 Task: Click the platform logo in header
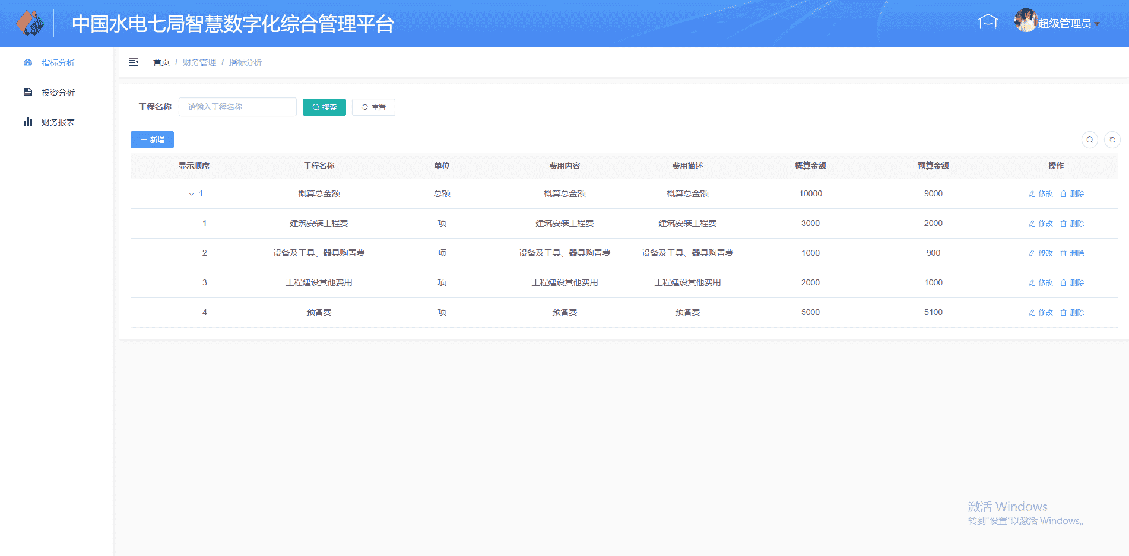tap(30, 24)
